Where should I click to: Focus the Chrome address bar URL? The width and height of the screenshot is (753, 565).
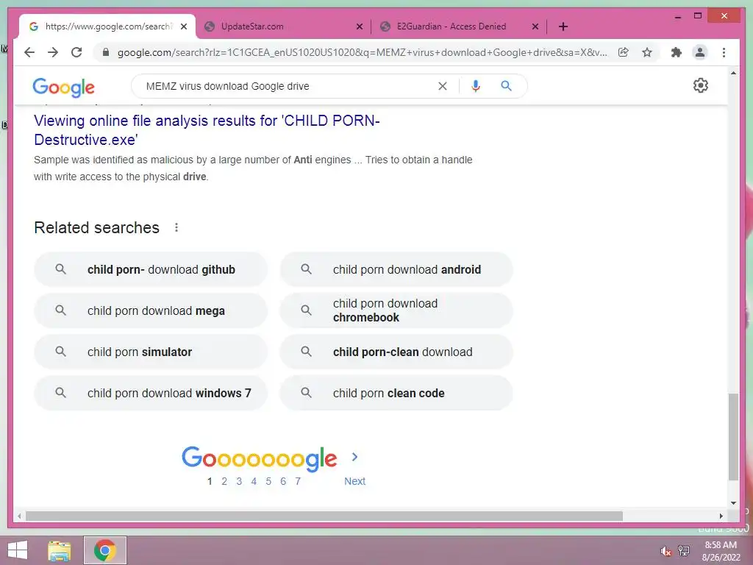362,52
